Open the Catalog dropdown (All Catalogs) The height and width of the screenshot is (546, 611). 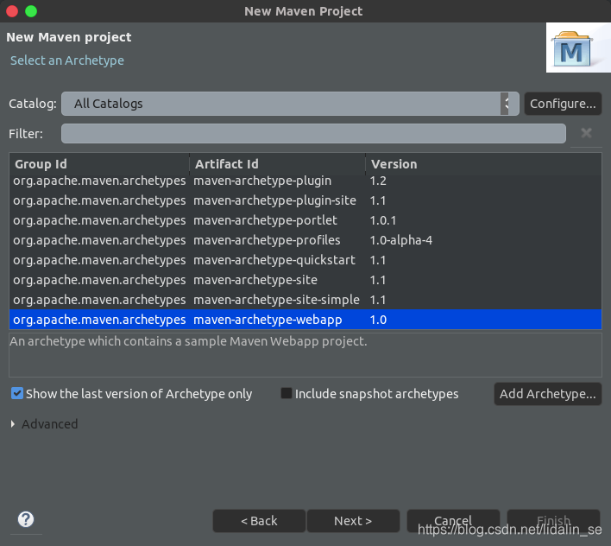pyautogui.click(x=290, y=104)
